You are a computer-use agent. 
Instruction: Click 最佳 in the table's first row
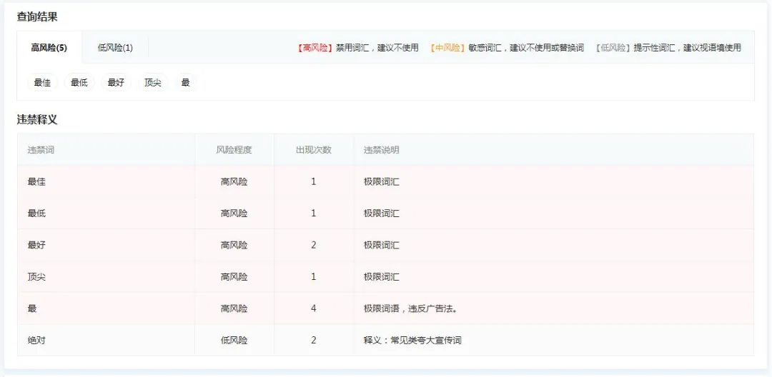click(36, 182)
